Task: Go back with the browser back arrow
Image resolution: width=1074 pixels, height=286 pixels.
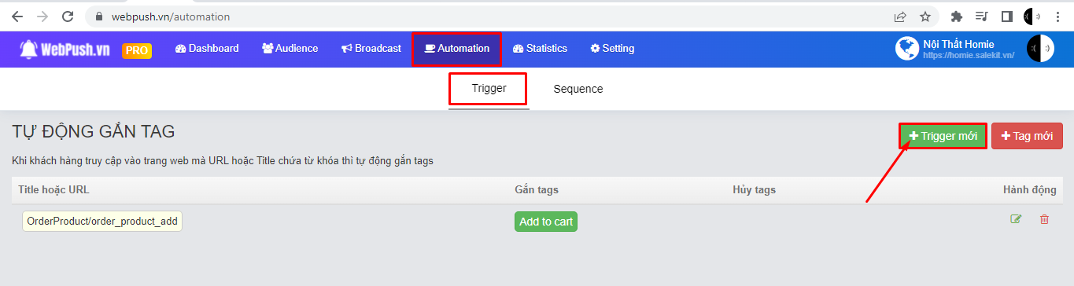Action: [17, 16]
